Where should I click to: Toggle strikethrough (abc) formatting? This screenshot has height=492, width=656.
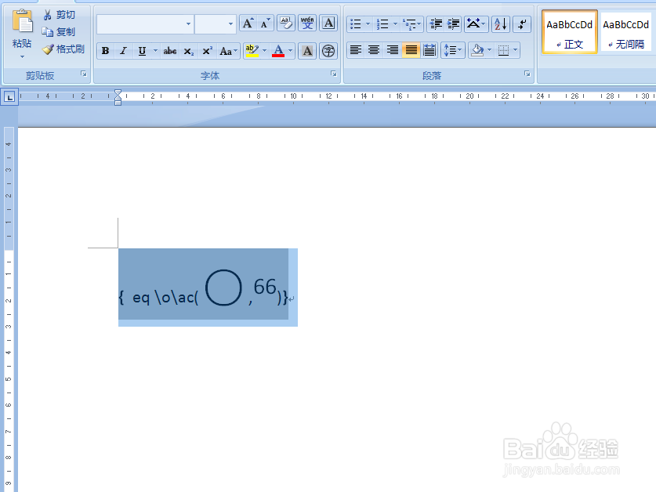(170, 51)
